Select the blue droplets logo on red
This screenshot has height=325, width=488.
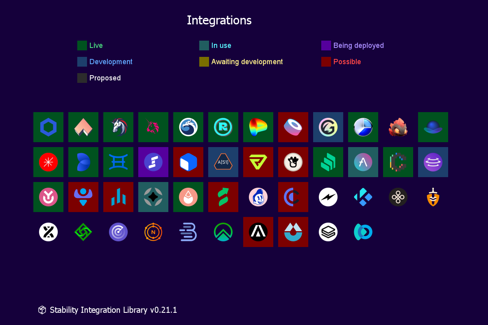(293, 232)
